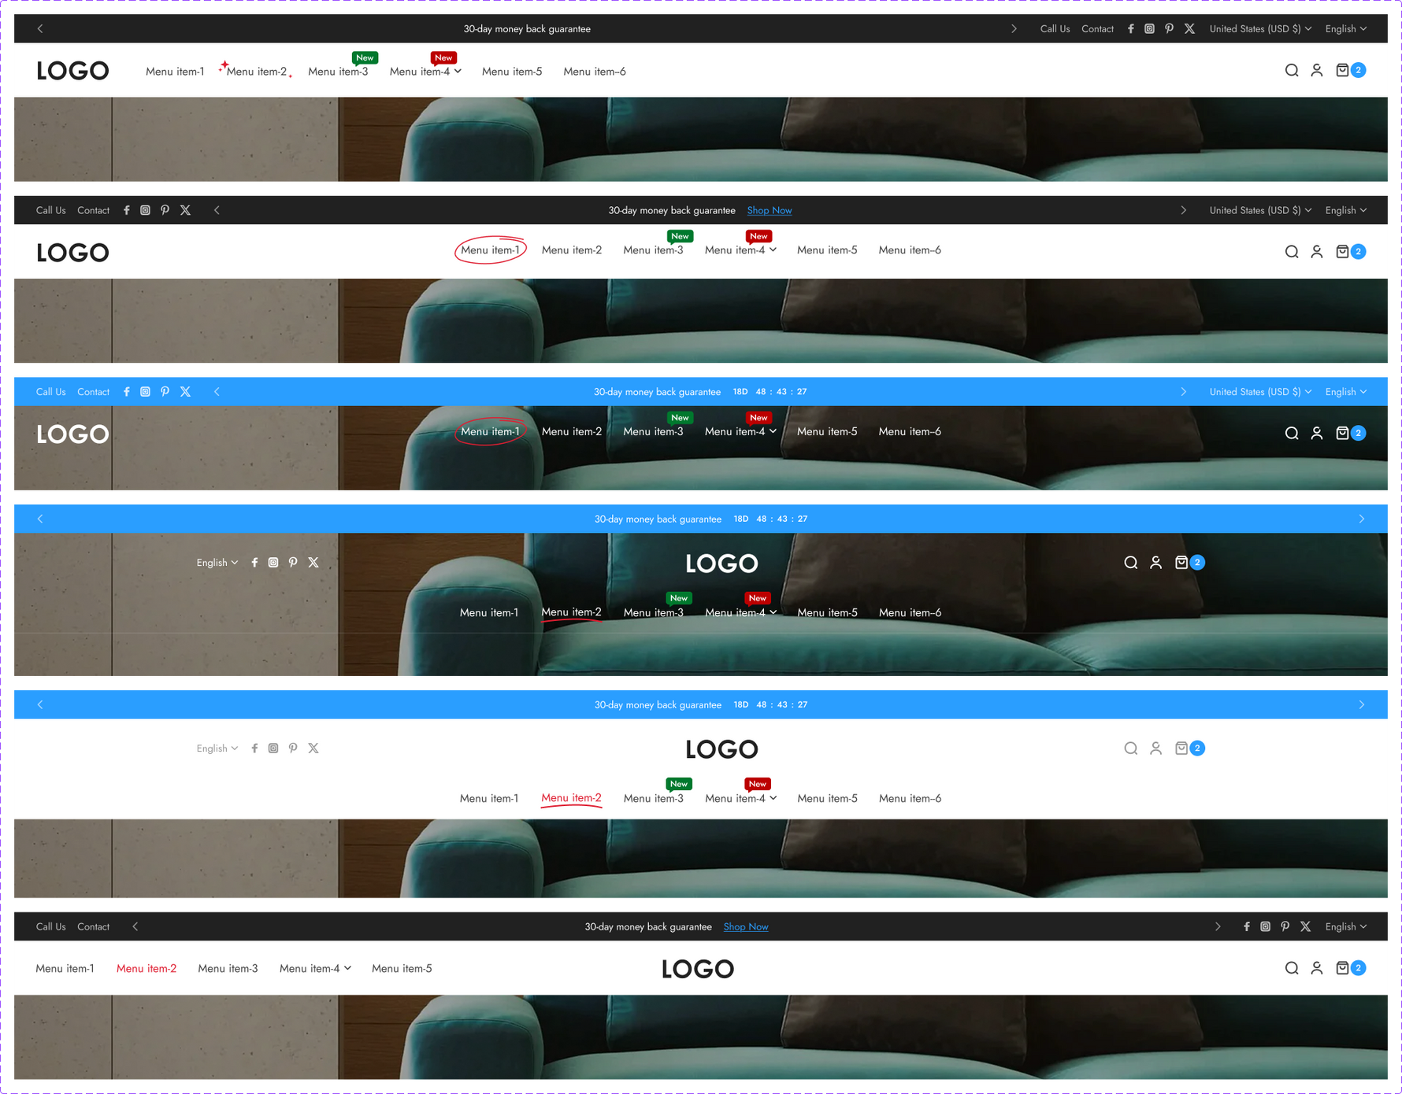Select red Menu item-2 in bottom header
This screenshot has height=1094, width=1402.
[x=147, y=969]
